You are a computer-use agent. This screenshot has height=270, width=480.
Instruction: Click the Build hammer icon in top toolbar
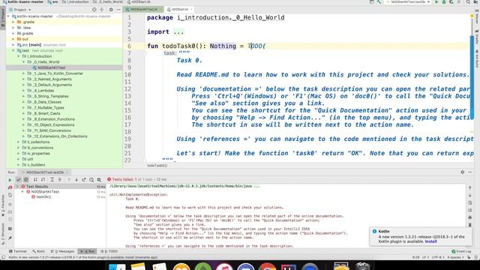379,2
